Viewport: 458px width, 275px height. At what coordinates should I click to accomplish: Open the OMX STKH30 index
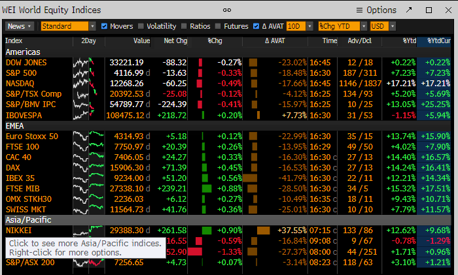(x=29, y=199)
